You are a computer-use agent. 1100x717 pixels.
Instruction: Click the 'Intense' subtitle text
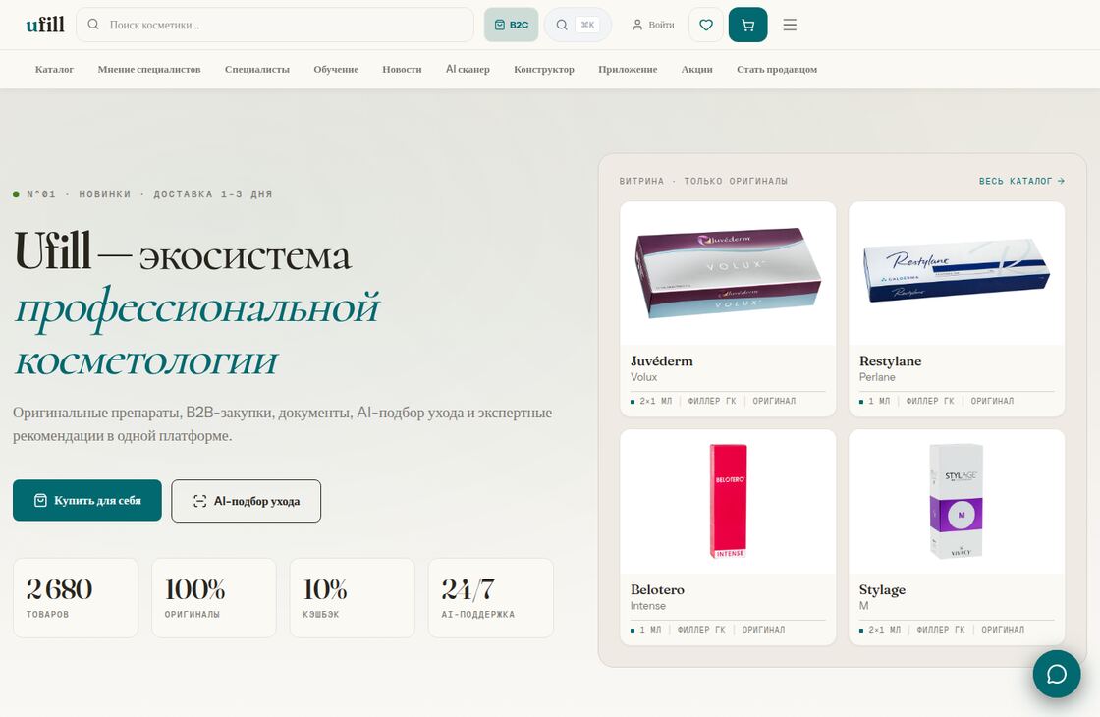pyautogui.click(x=648, y=606)
